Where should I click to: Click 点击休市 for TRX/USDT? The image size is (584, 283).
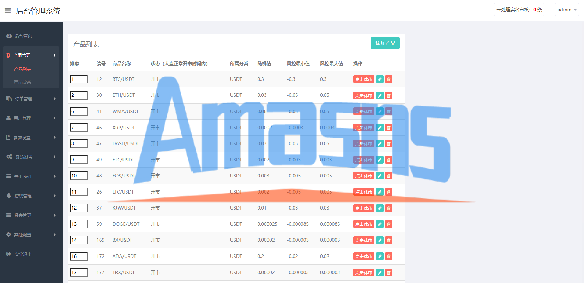click(x=364, y=272)
